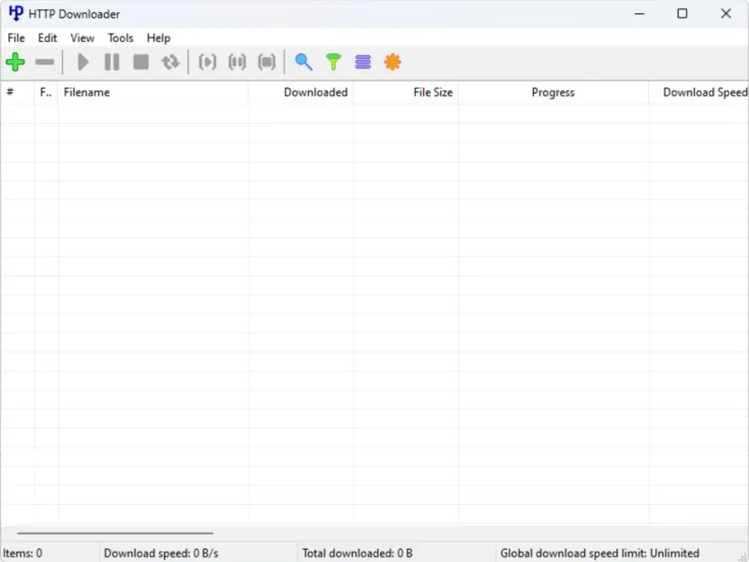Click Total downloaded: 0 B status

pos(358,554)
